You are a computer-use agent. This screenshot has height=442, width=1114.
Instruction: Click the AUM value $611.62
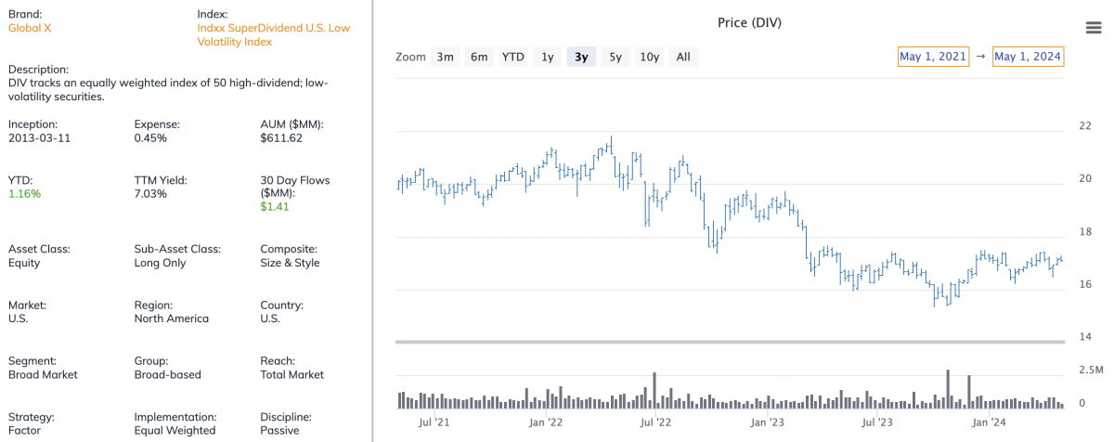(x=281, y=137)
